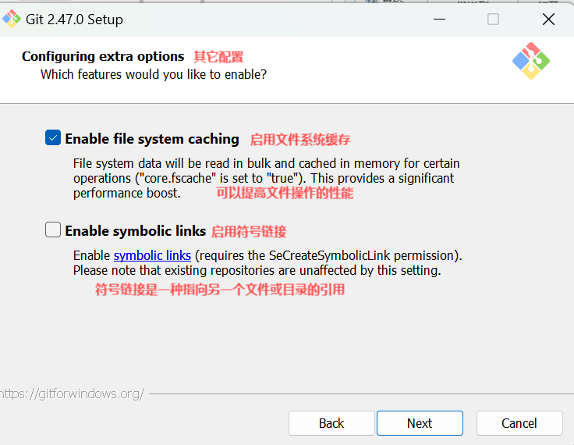Click the Git icon in the title bar
Image resolution: width=574 pixels, height=445 pixels.
click(x=12, y=19)
